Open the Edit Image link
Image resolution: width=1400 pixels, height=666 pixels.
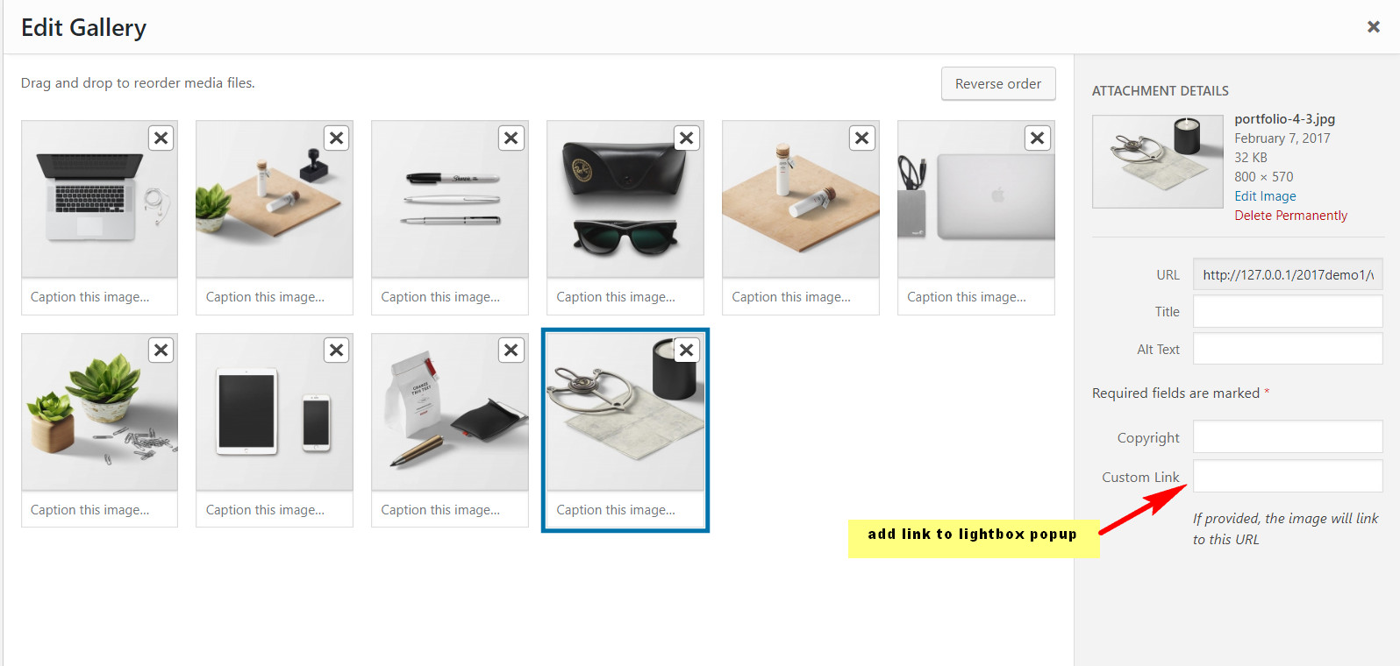tap(1265, 196)
